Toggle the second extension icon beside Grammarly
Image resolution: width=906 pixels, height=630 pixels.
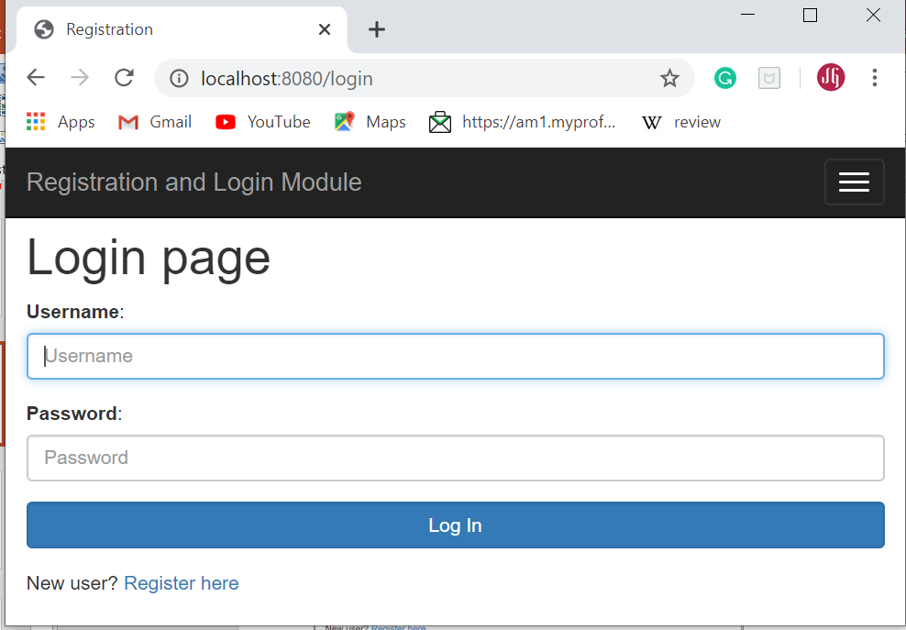pos(769,78)
